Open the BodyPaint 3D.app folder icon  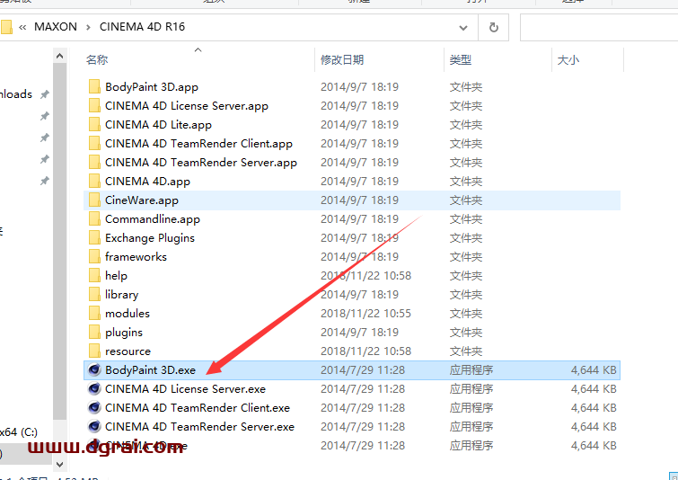[x=94, y=87]
